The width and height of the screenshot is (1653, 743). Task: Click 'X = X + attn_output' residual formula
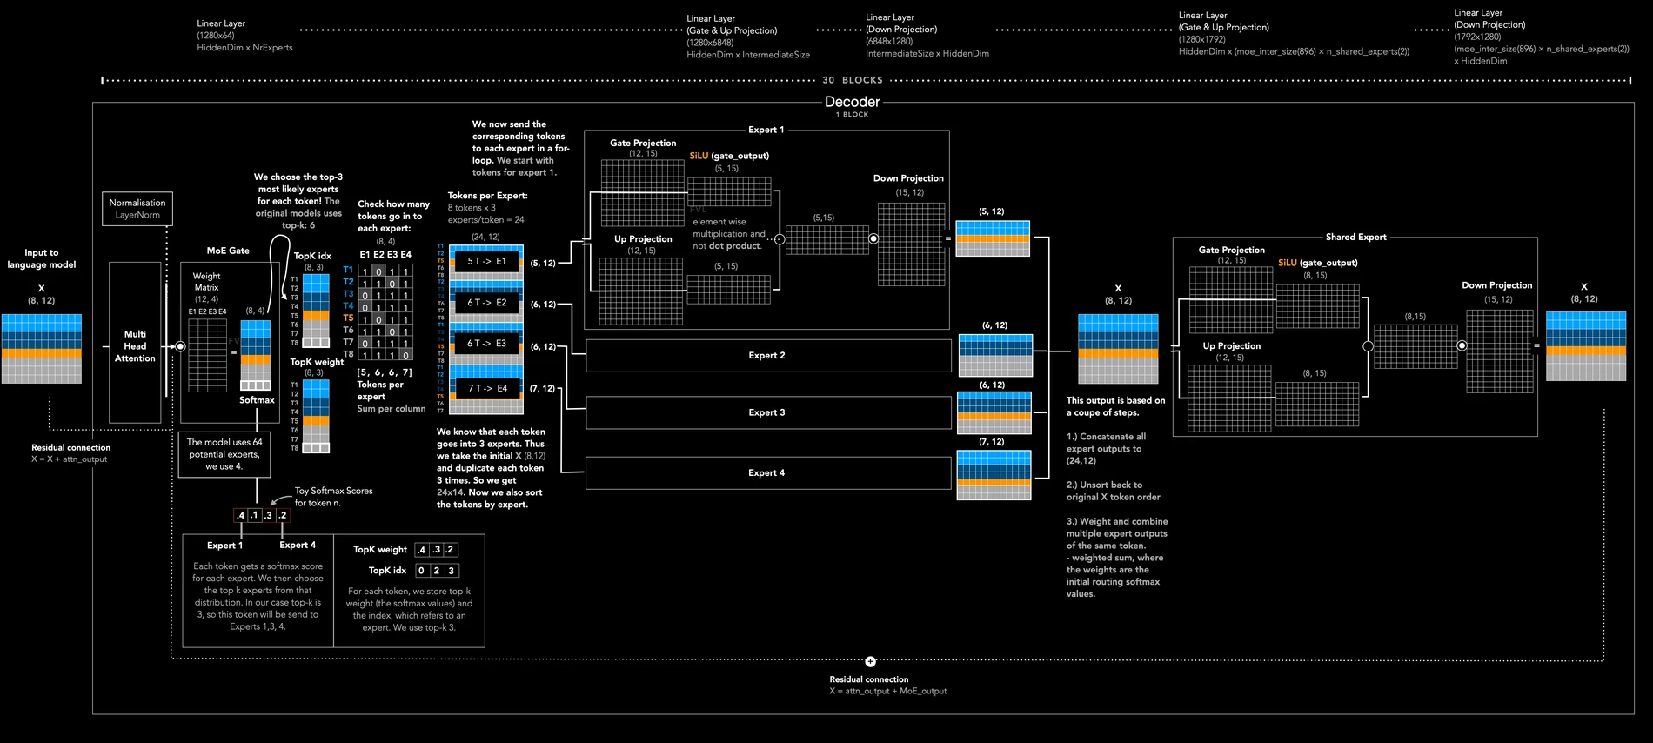pos(70,459)
